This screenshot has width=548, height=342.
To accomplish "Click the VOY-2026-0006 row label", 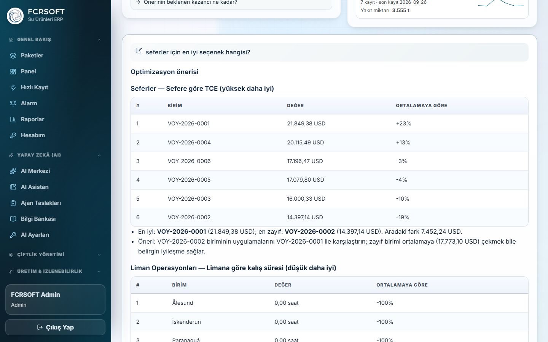I will tap(189, 161).
